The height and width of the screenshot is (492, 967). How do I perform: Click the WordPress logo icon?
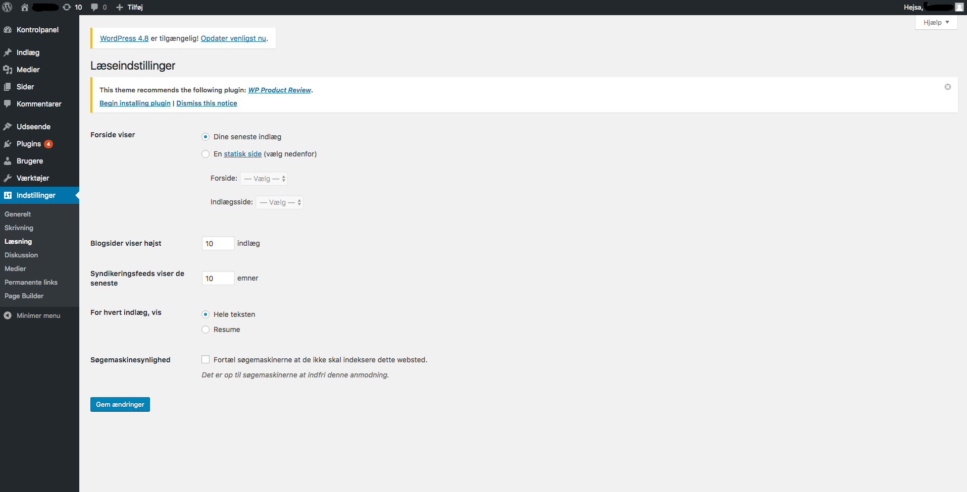tap(8, 7)
